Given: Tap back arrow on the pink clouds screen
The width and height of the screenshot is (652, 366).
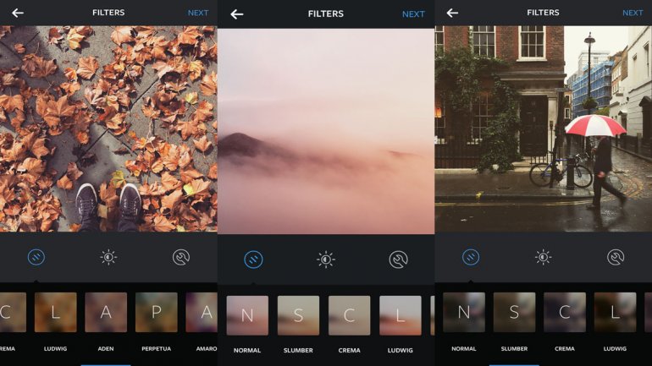Looking at the screenshot, I should click(x=236, y=14).
